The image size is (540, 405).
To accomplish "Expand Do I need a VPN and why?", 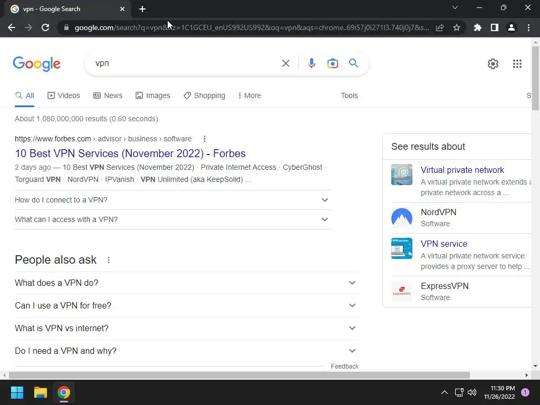I will (x=187, y=351).
